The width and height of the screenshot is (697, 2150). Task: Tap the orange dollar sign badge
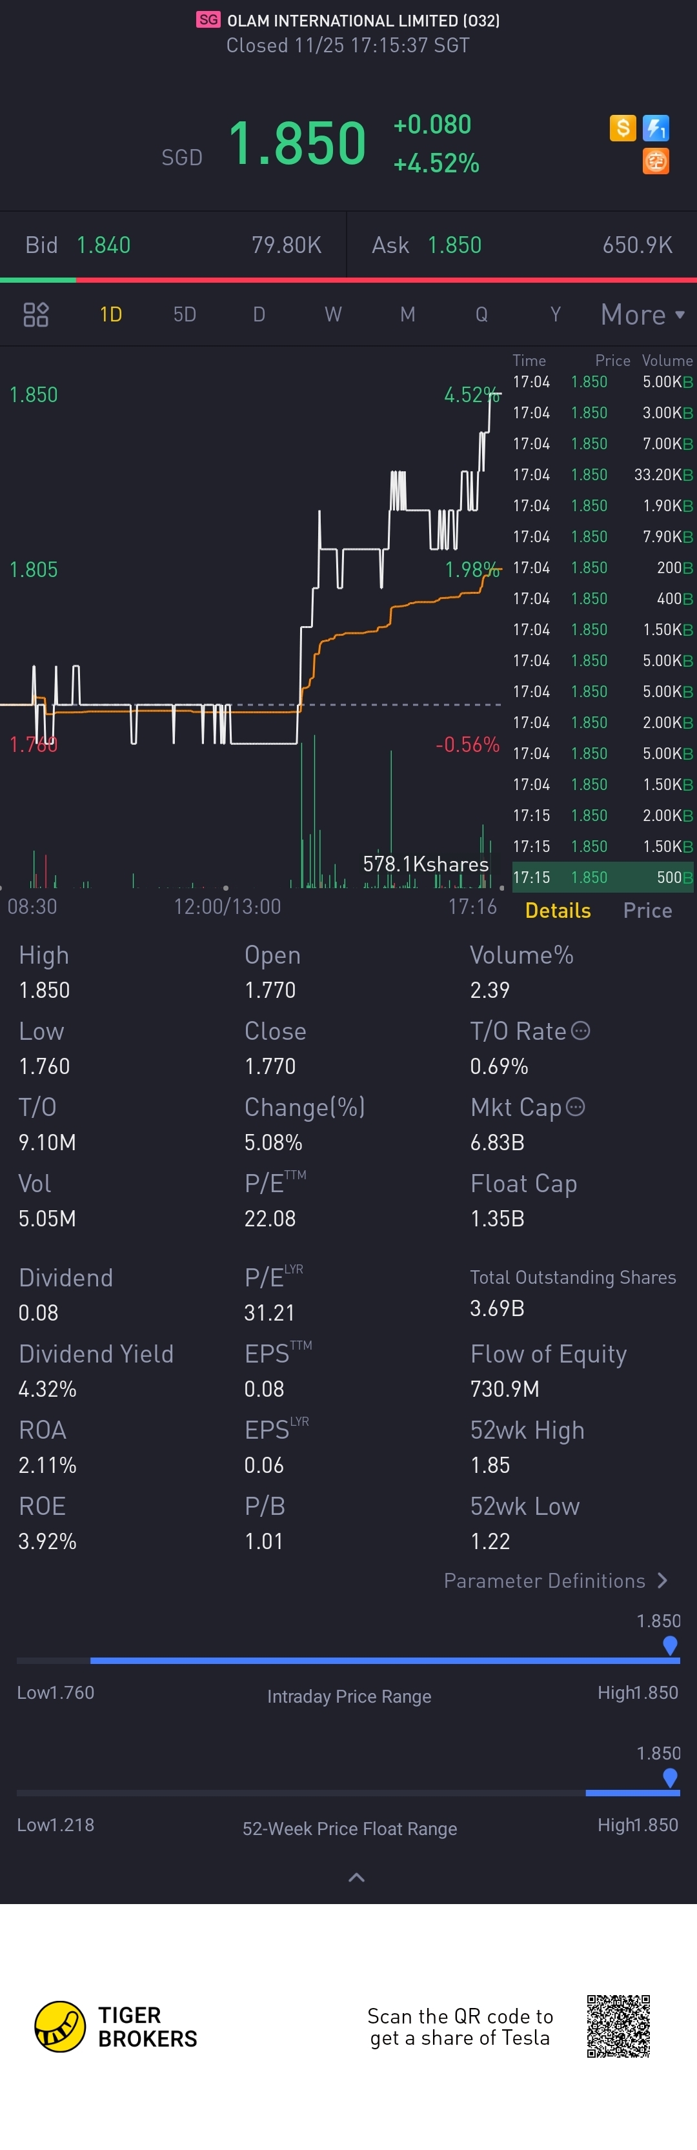pos(623,128)
